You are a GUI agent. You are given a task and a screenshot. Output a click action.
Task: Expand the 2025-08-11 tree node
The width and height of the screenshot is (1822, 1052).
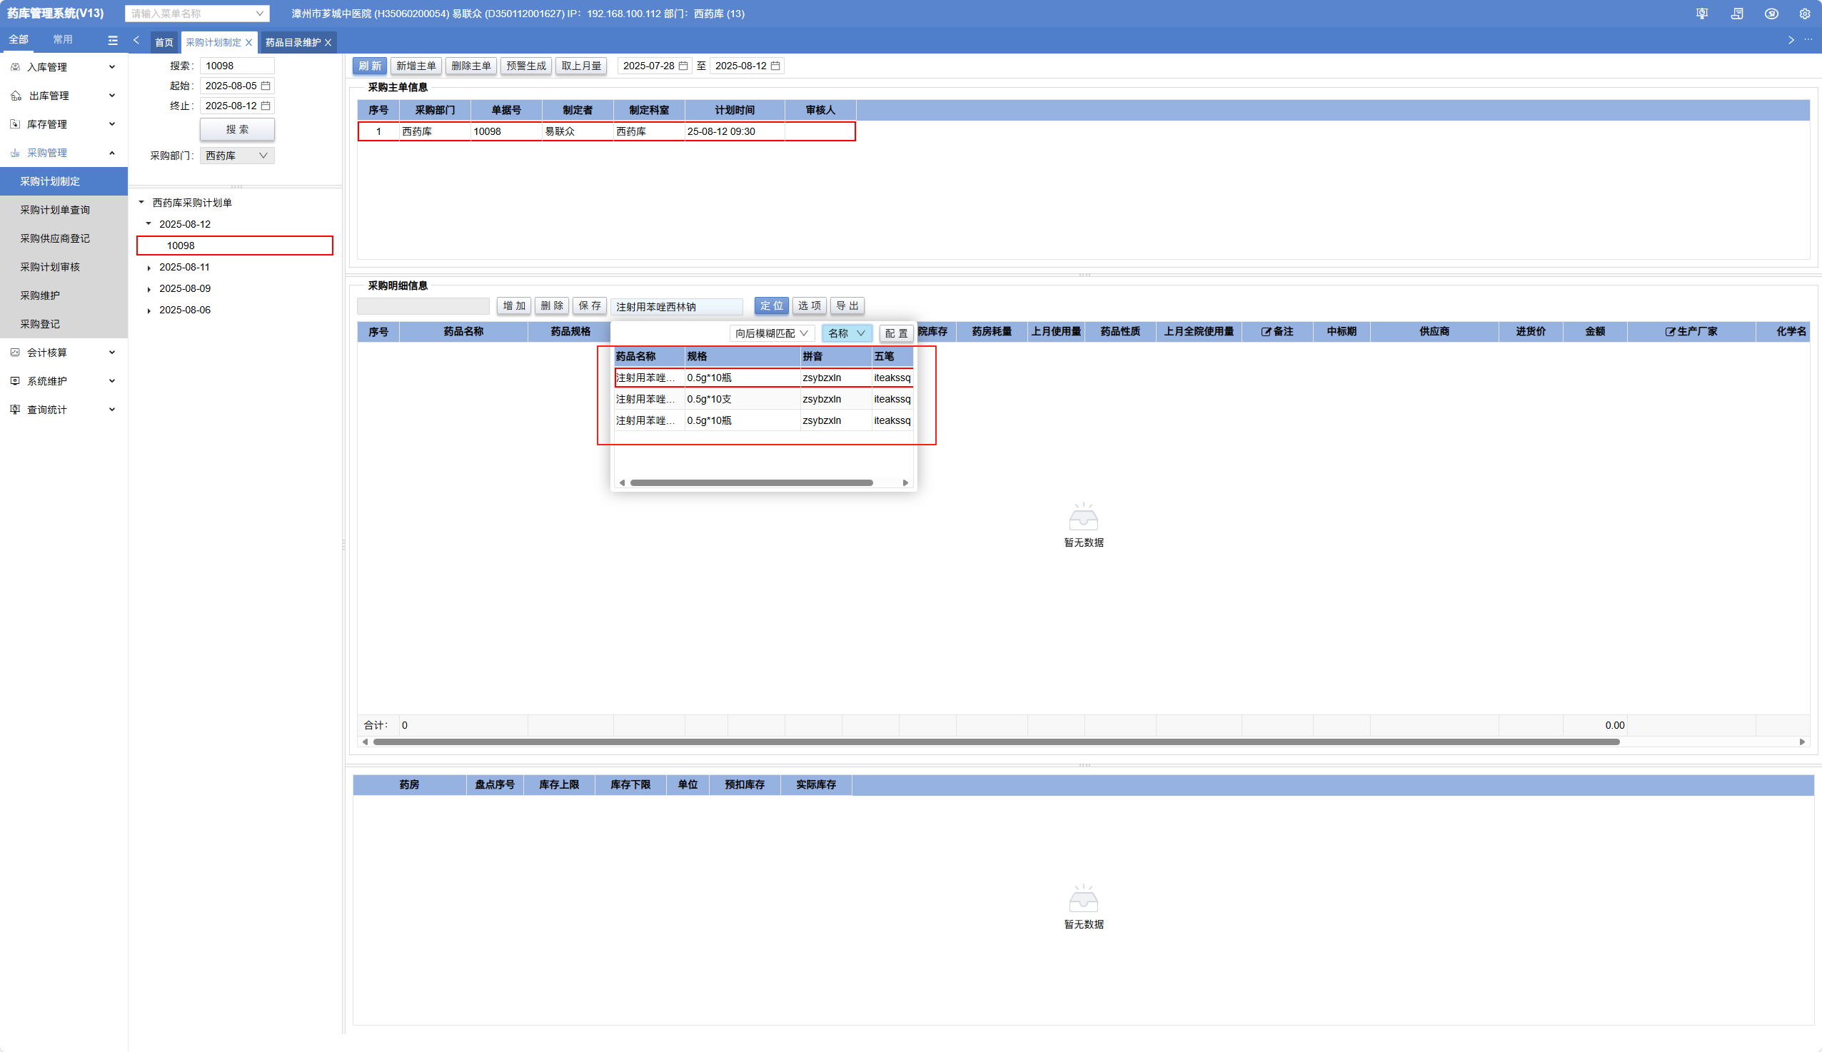coord(149,268)
